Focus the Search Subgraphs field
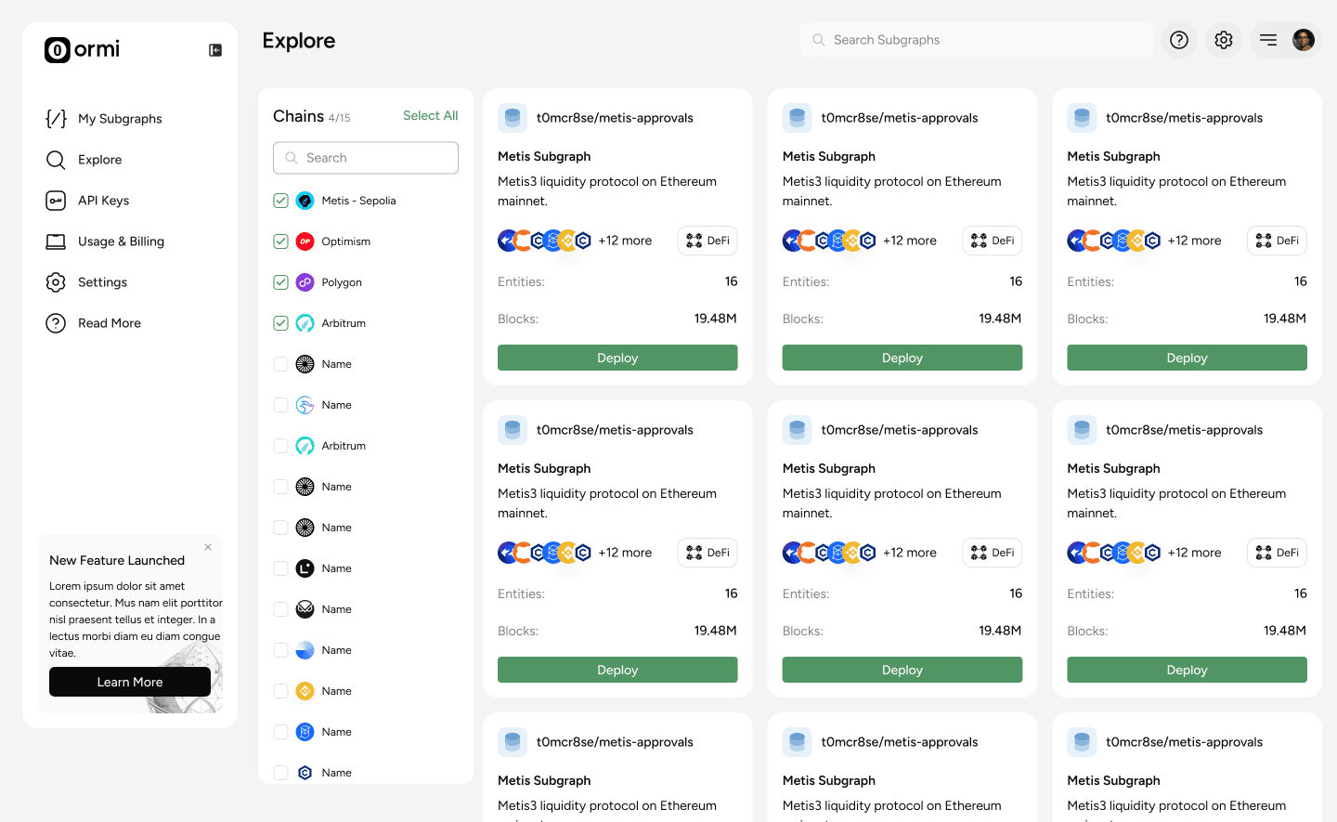 point(977,40)
